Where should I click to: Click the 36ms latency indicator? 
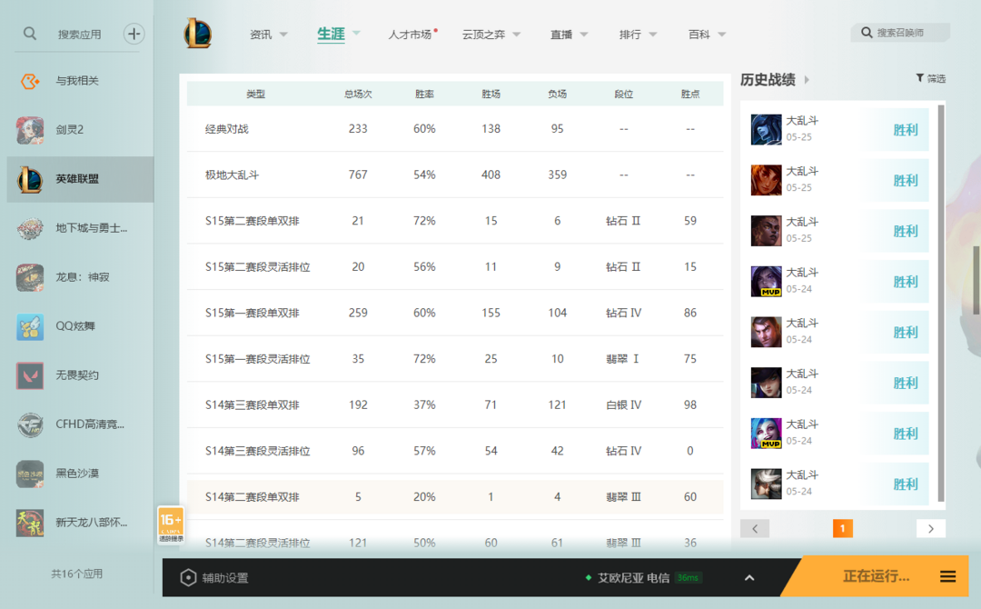pyautogui.click(x=688, y=578)
